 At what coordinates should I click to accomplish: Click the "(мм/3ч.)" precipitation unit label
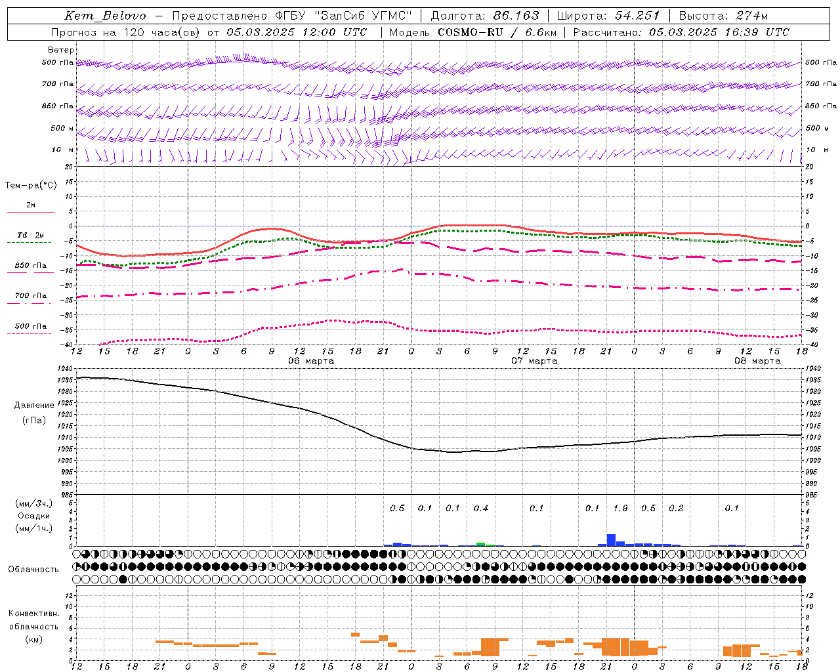[33, 503]
